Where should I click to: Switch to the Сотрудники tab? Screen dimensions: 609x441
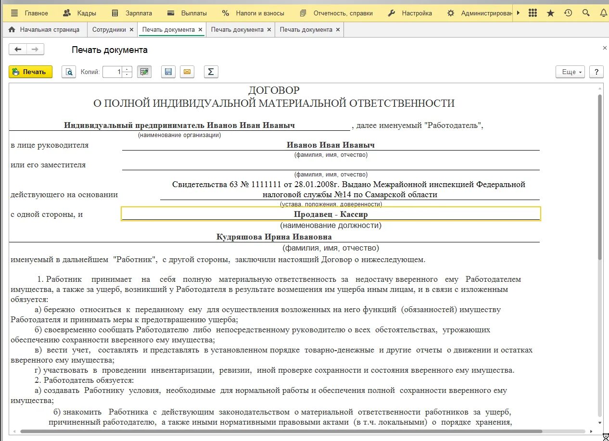pyautogui.click(x=109, y=30)
